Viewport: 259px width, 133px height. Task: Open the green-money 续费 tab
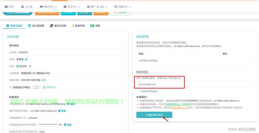[95, 26]
